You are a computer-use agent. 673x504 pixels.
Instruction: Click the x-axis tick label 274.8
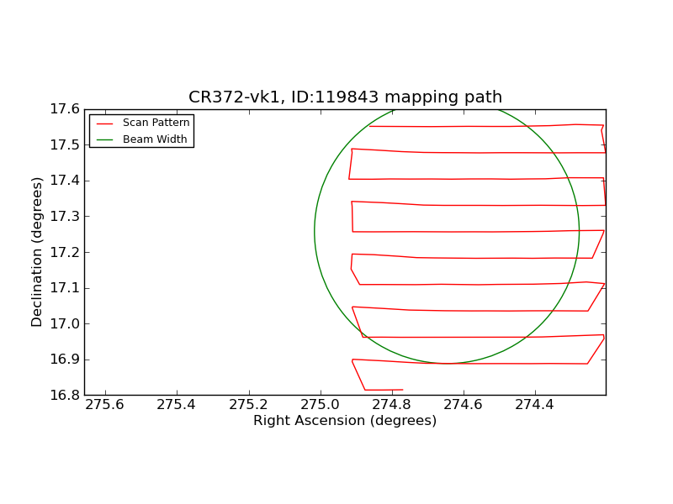click(391, 405)
